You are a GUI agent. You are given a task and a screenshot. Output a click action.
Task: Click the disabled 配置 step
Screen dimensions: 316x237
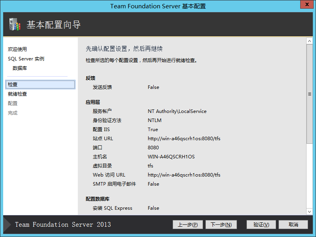[13, 103]
